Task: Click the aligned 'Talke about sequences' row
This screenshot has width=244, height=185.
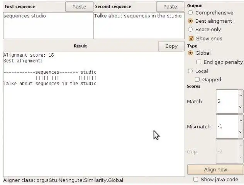Action: coord(50,84)
